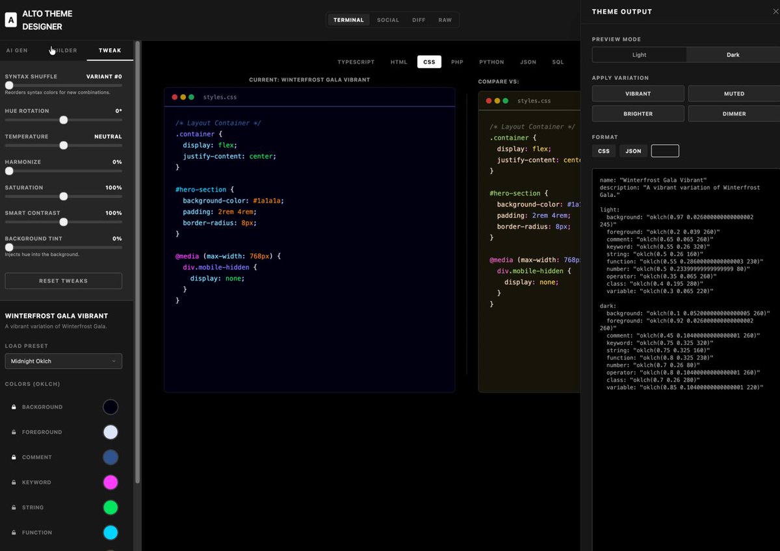Screen dimensions: 780x551
Task: Open the cyan Function color swatch
Action: (x=110, y=533)
